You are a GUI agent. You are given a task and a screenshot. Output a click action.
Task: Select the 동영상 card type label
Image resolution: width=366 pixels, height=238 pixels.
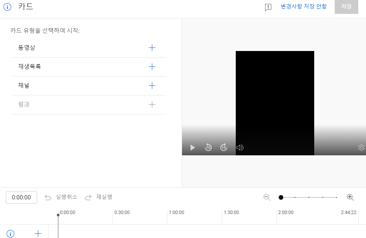tap(27, 48)
